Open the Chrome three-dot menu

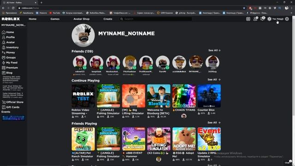292,8
